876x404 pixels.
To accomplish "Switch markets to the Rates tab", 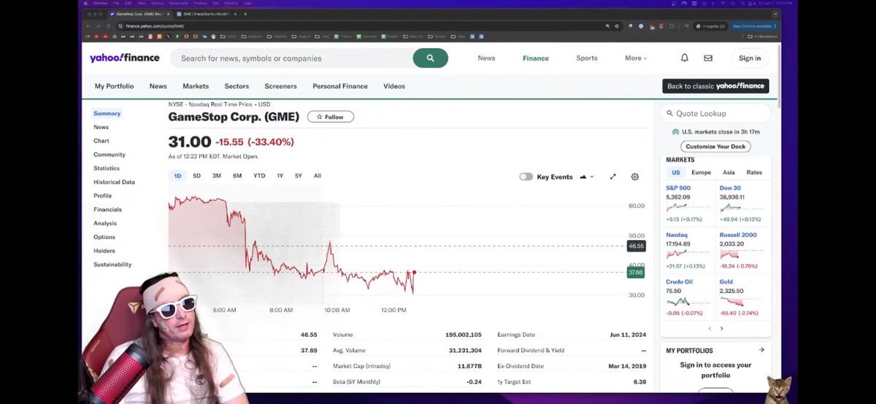I will tap(754, 172).
